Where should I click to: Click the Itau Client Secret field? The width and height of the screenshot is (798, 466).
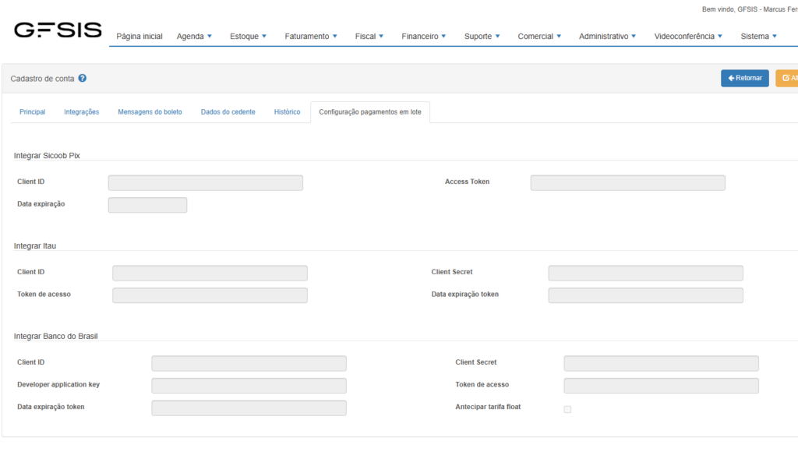pyautogui.click(x=645, y=274)
